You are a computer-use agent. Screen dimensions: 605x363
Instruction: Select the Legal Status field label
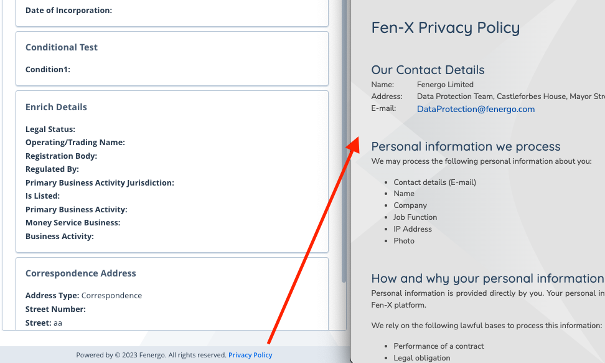tap(50, 130)
